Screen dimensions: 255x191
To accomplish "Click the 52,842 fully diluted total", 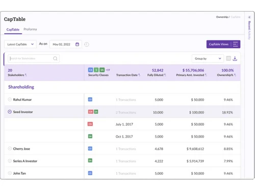I will [158, 70].
